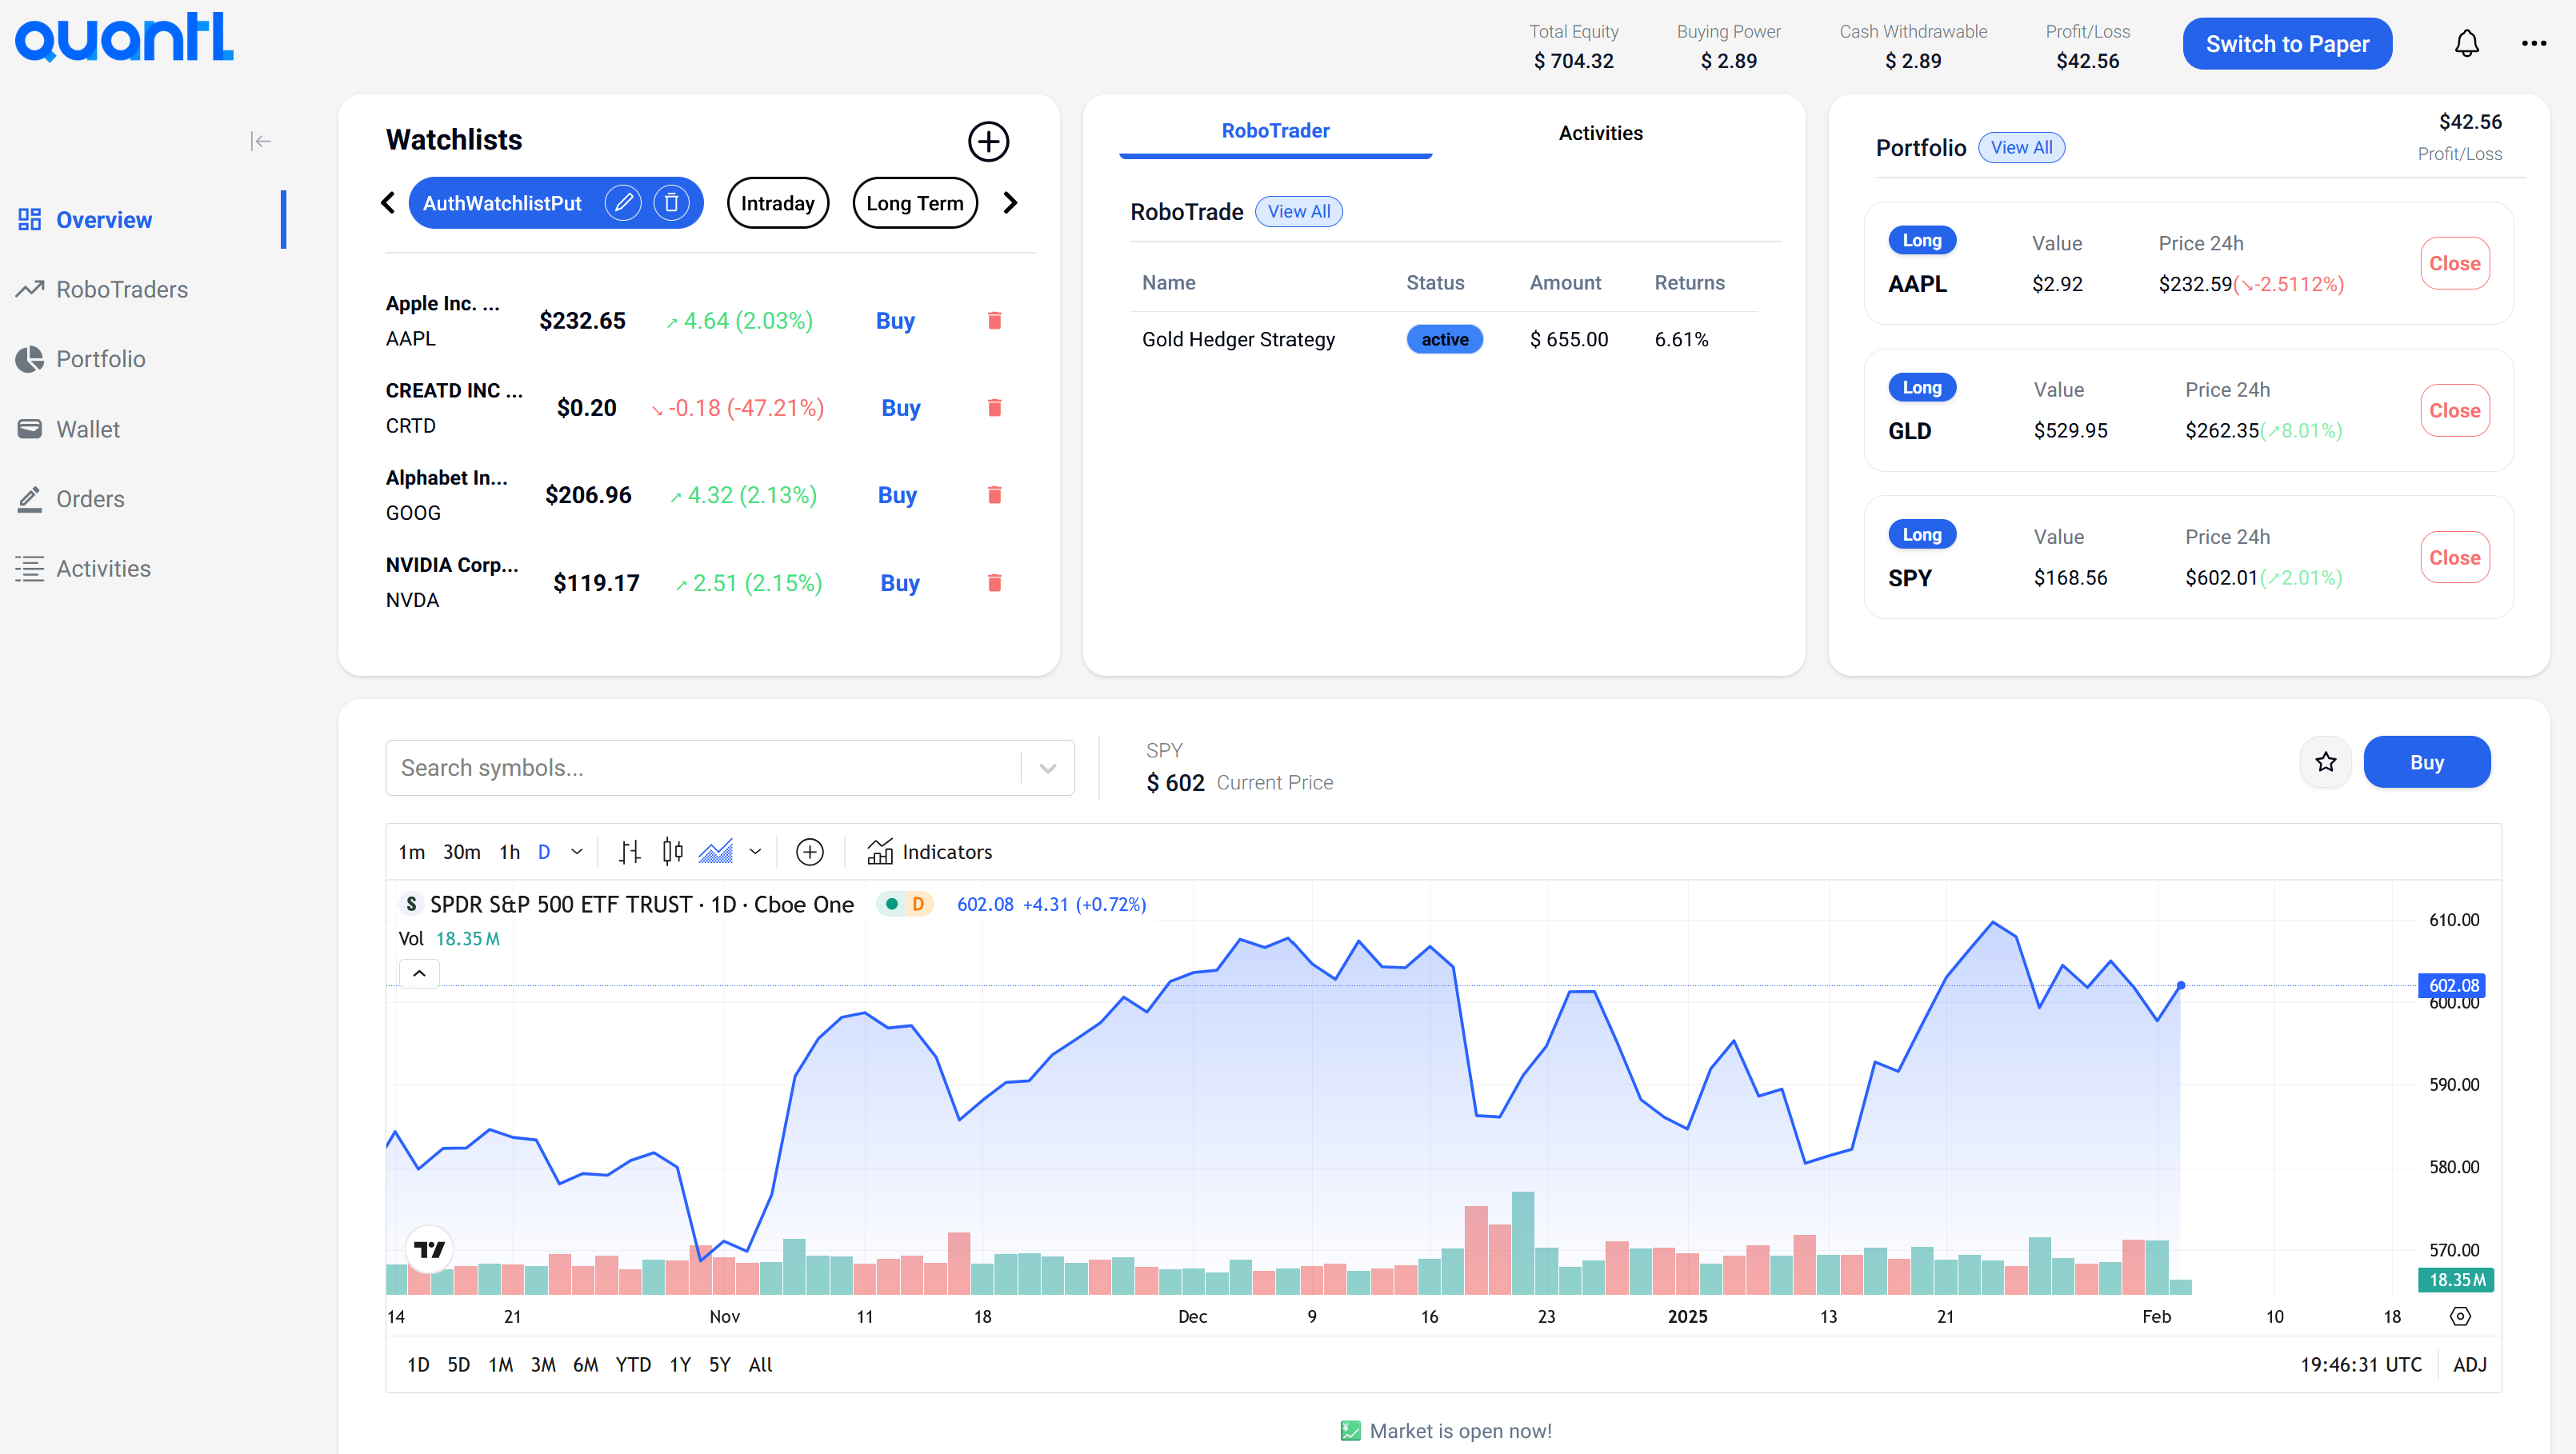This screenshot has width=2576, height=1454.
Task: Select the D daily interval
Action: 543,852
